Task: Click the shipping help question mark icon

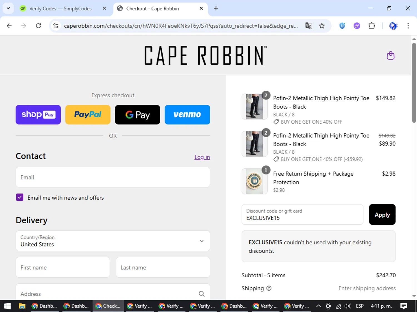Action: pos(269,288)
